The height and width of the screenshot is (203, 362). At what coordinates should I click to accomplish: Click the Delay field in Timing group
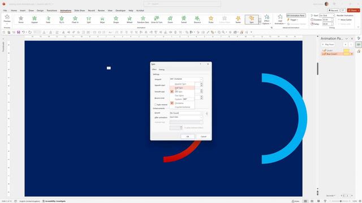click(327, 24)
